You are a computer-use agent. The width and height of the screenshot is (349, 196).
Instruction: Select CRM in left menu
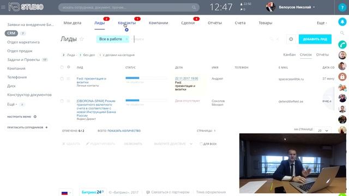[11, 33]
